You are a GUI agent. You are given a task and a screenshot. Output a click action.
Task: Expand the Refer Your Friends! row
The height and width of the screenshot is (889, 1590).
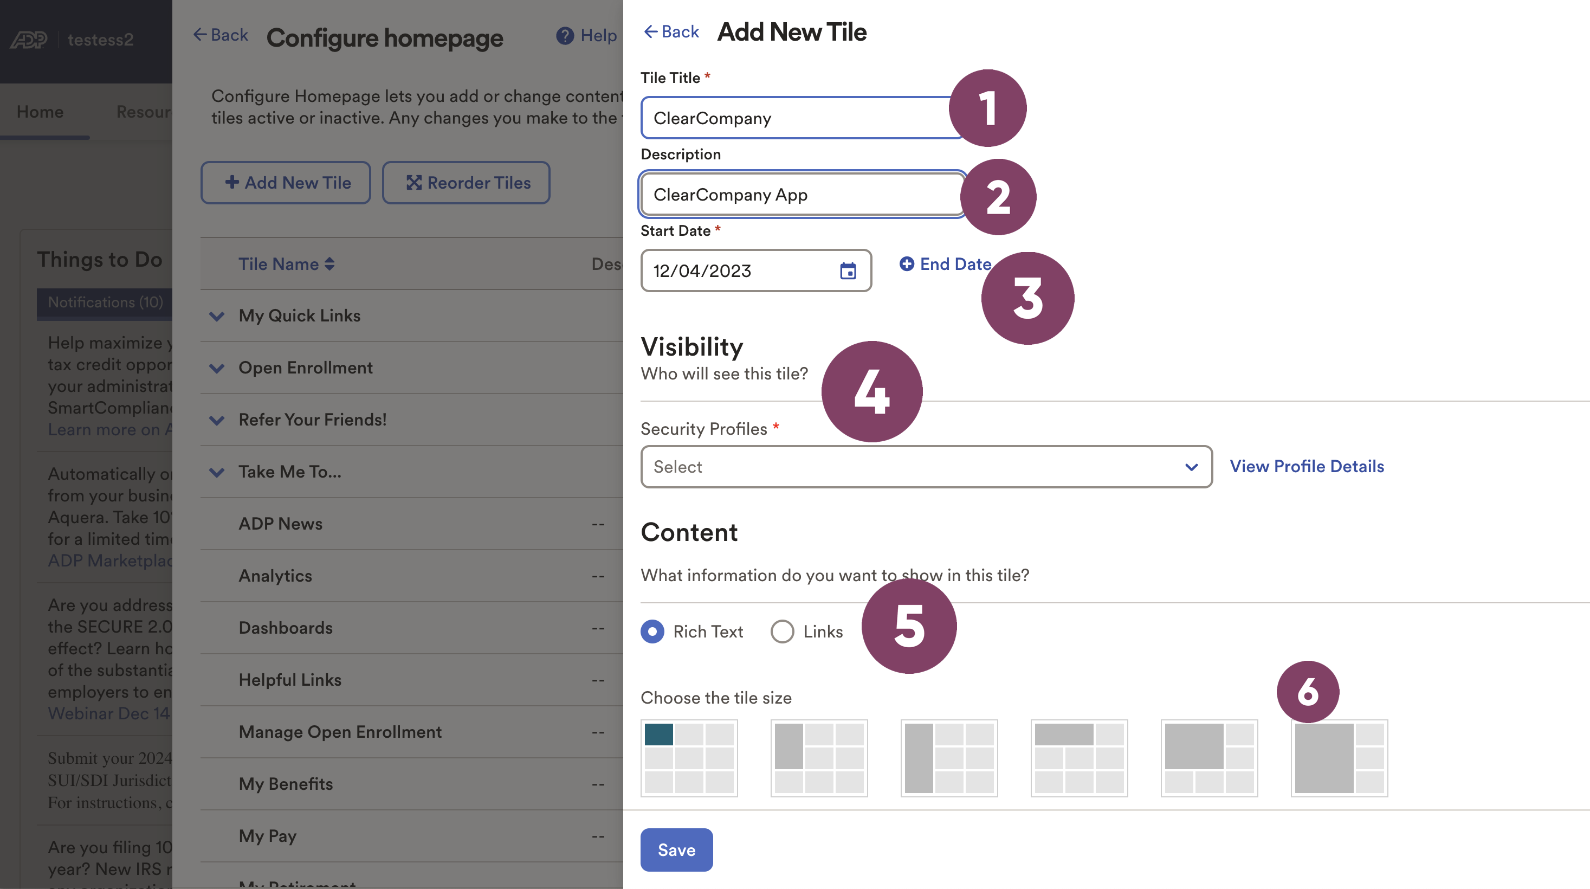(x=217, y=421)
